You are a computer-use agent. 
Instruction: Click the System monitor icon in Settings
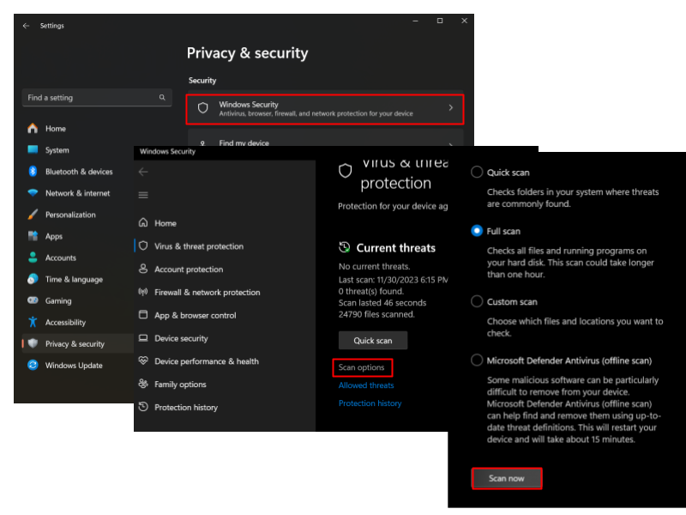[x=33, y=149]
